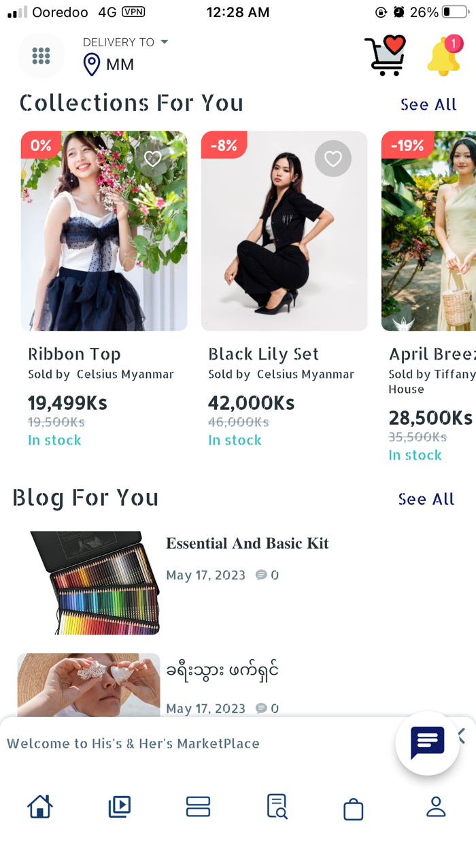
Task: Open the chat bubble icon
Action: (426, 743)
